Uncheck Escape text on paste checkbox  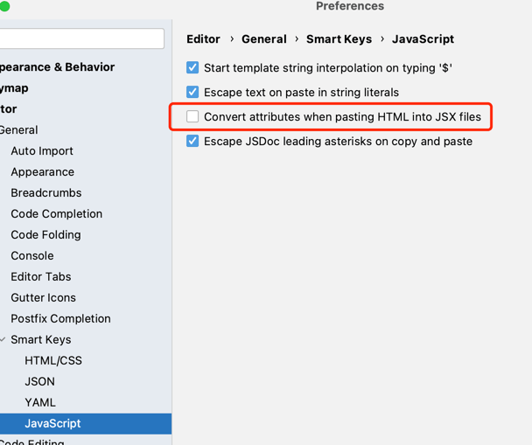click(192, 92)
